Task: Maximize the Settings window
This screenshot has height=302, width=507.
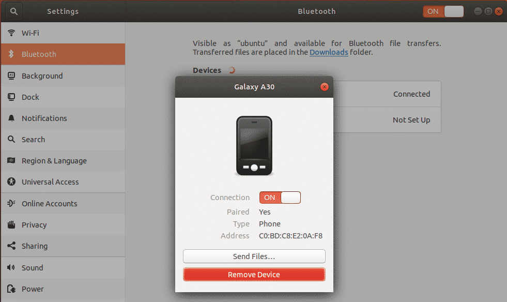Action: [x=488, y=11]
